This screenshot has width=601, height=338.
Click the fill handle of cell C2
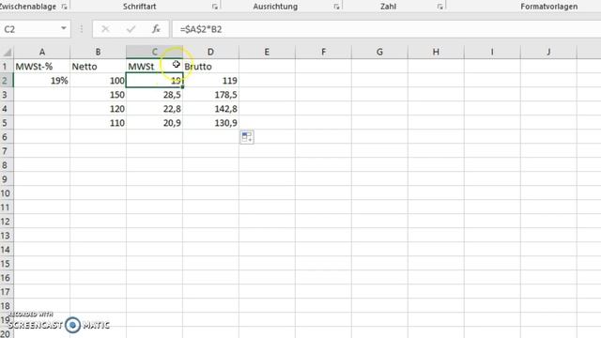[182, 87]
